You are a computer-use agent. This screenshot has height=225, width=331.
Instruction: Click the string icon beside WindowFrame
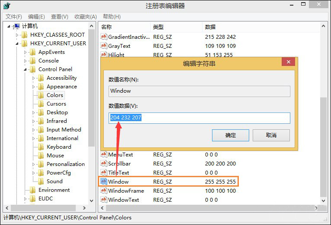[104, 191]
